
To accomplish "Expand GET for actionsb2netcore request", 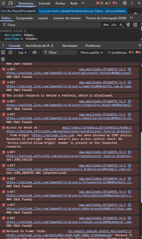I will coord(8,165).
